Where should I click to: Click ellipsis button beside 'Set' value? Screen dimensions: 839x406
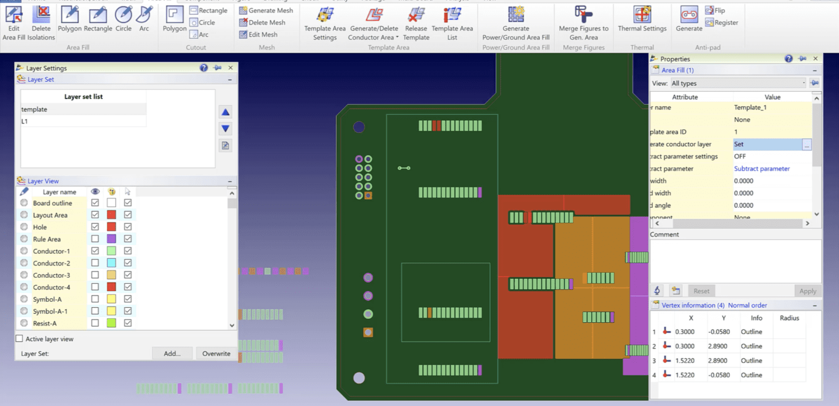(807, 144)
